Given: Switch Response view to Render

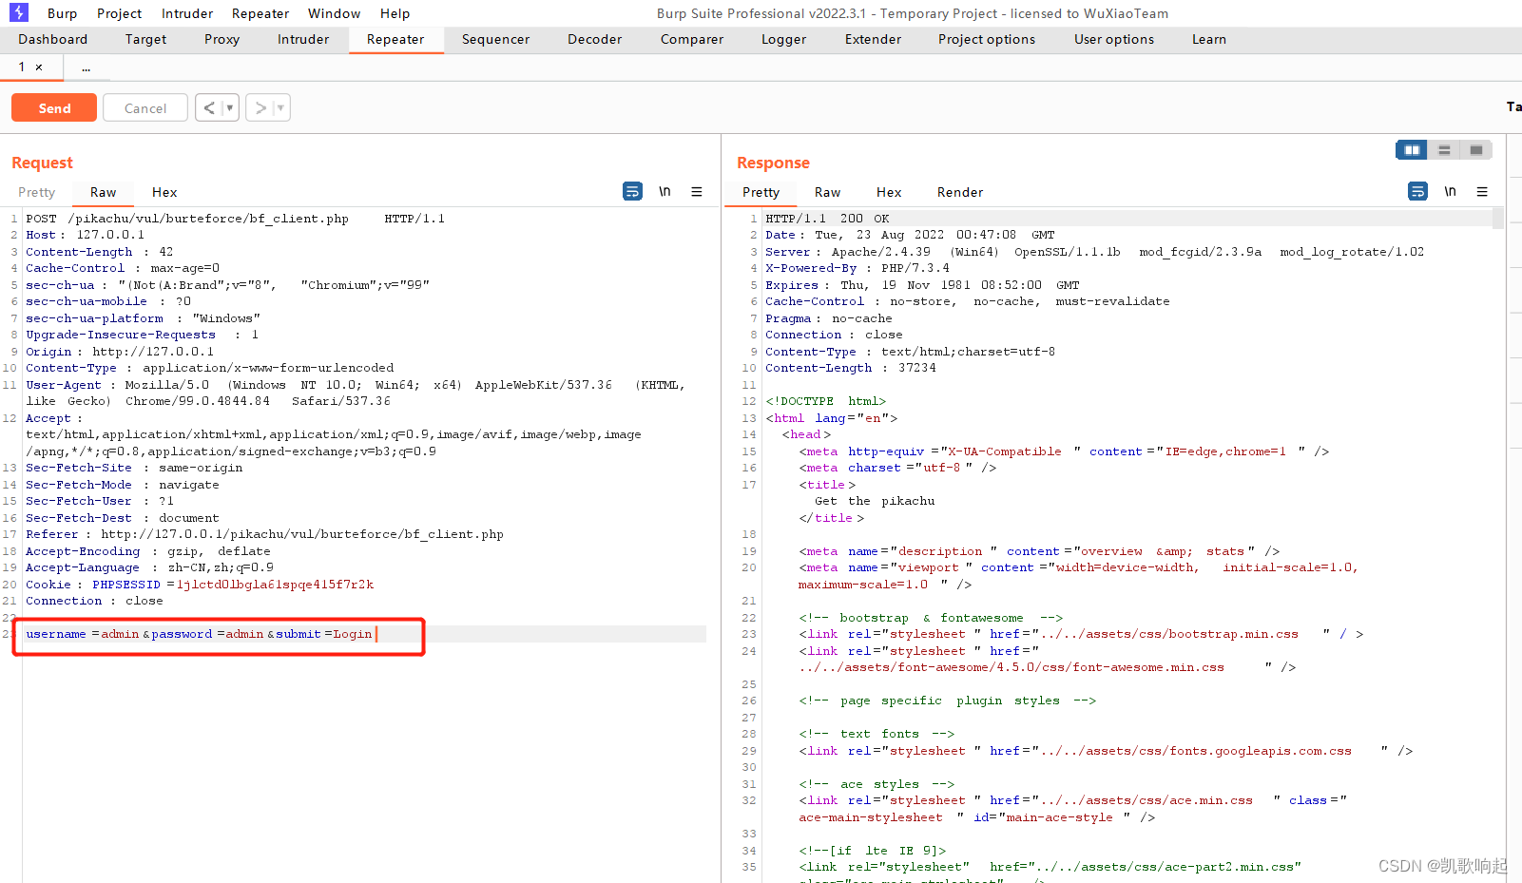Looking at the screenshot, I should tap(960, 192).
